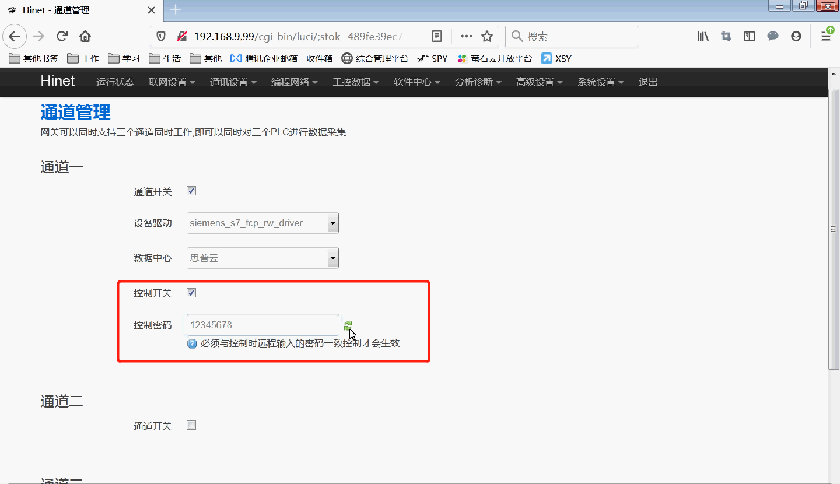Click inside the 控制密码 input field
840x484 pixels.
coord(262,325)
